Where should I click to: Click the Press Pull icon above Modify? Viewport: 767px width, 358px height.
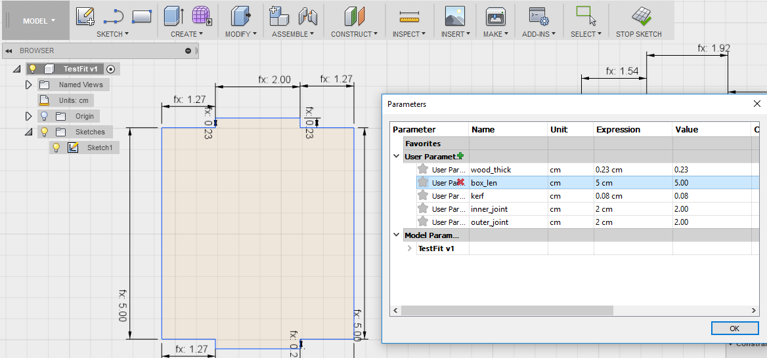pyautogui.click(x=241, y=16)
